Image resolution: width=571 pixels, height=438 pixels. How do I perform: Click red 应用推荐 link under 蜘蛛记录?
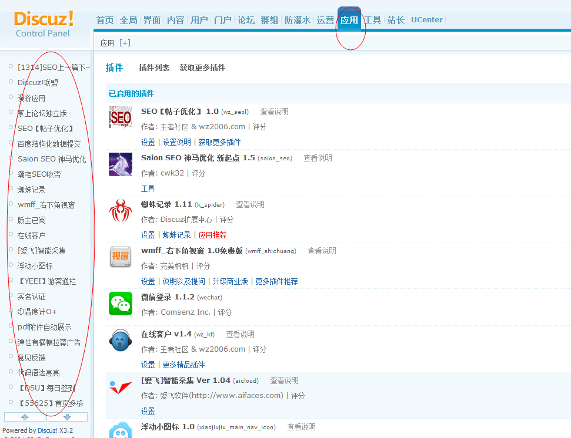coord(212,235)
